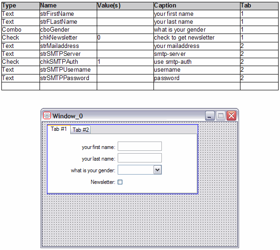Viewport: 280px width, 250px height.
Task: Select the strSMTPServer cell
Action: click(68, 54)
